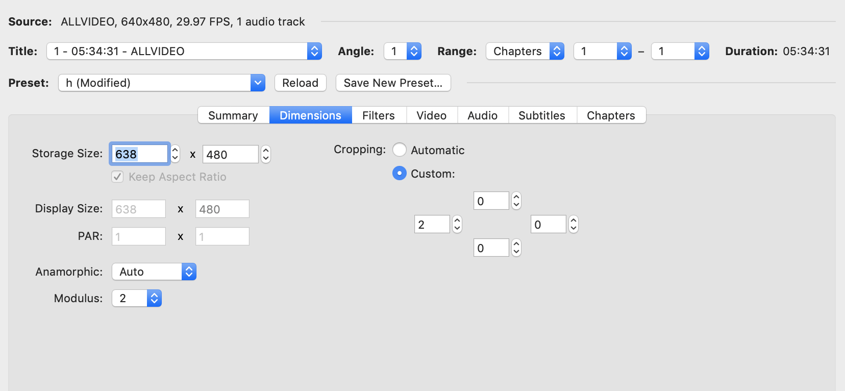
Task: Open the Title selection dropdown
Action: 184,51
